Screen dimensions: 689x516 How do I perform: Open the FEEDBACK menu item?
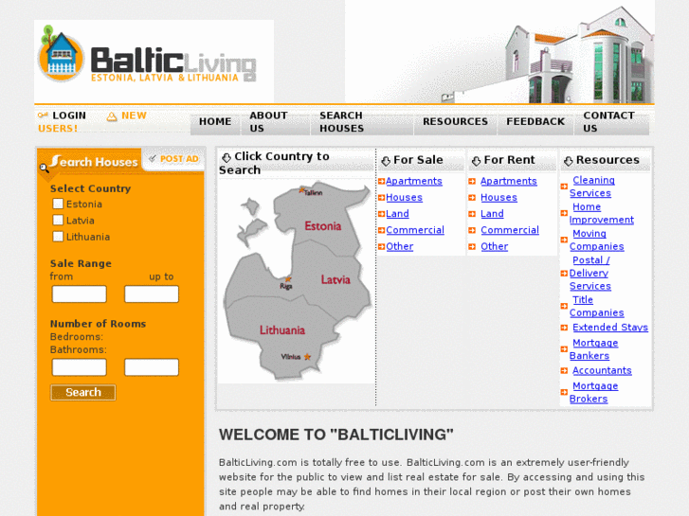pyautogui.click(x=535, y=121)
